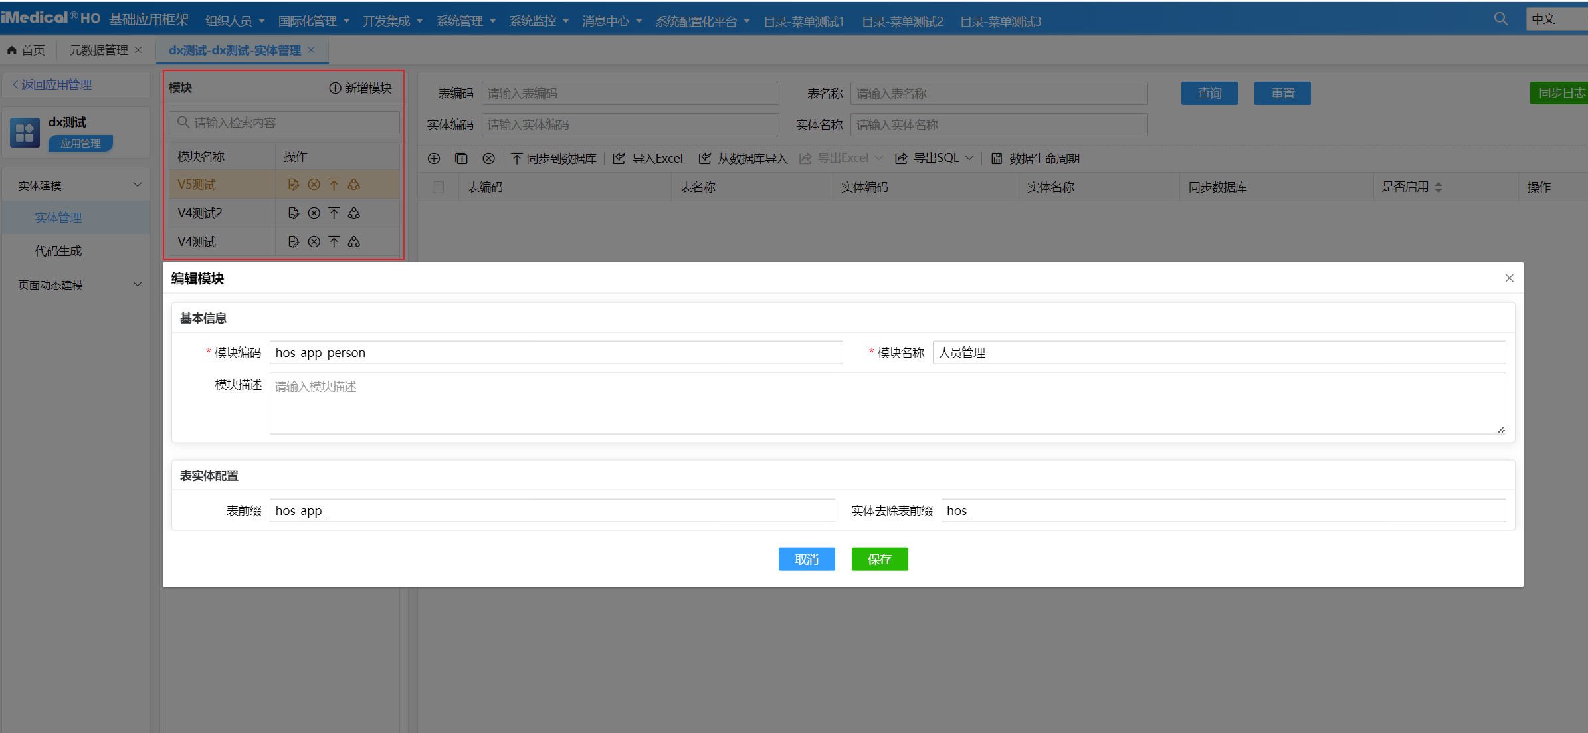Image resolution: width=1588 pixels, height=733 pixels.
Task: Click the upload arrow icon for V4测试2
Action: pyautogui.click(x=334, y=213)
